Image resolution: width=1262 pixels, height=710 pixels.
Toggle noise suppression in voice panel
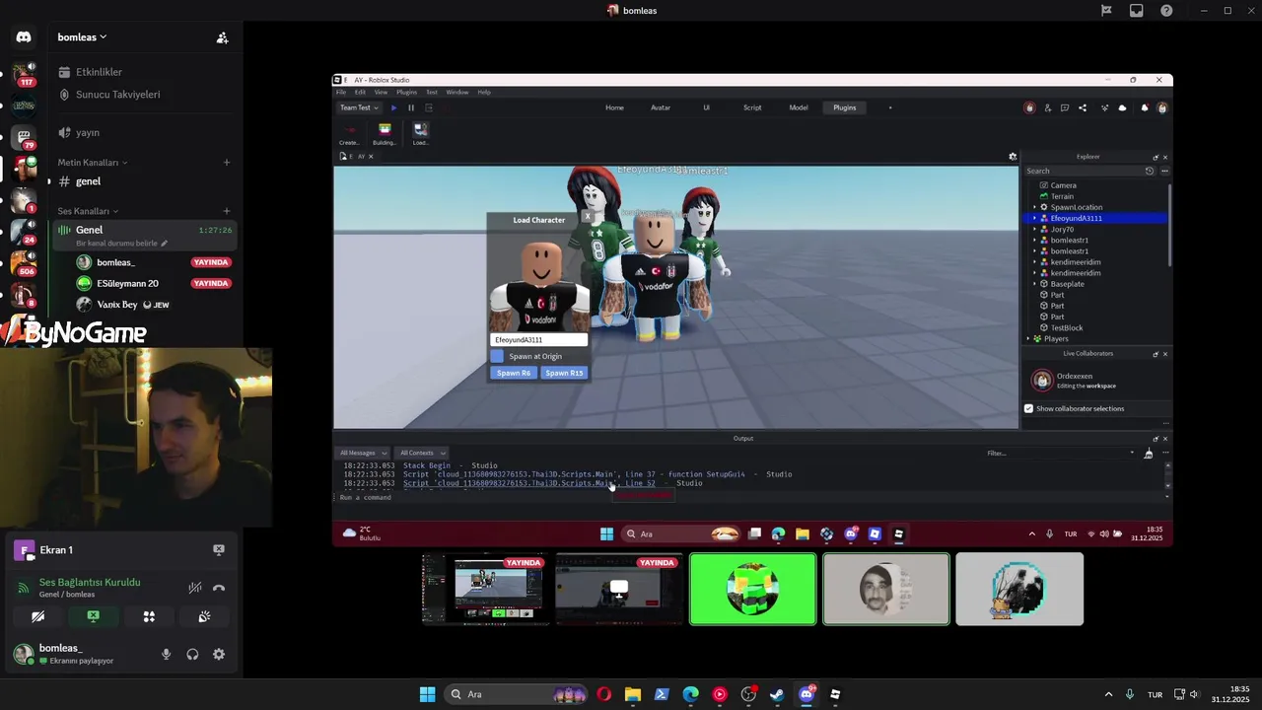point(195,588)
